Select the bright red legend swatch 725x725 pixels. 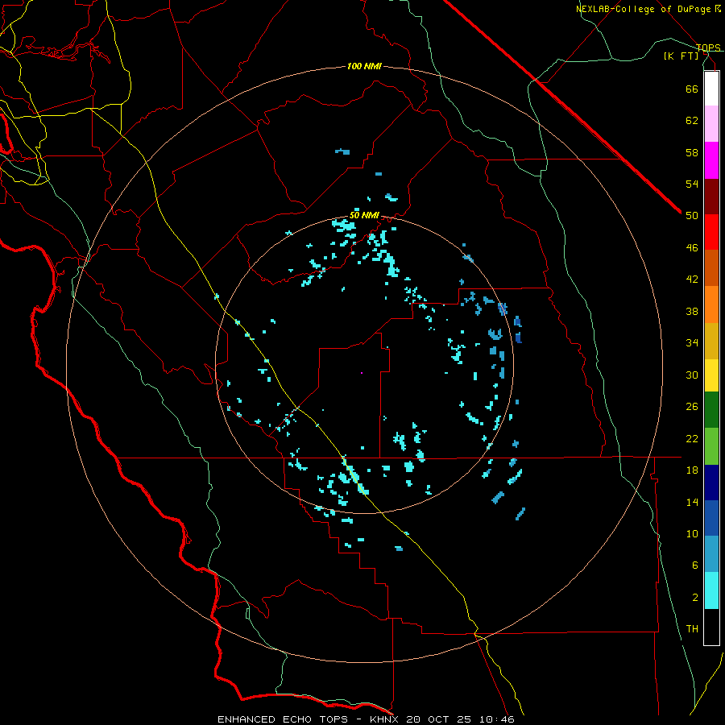pos(711,232)
